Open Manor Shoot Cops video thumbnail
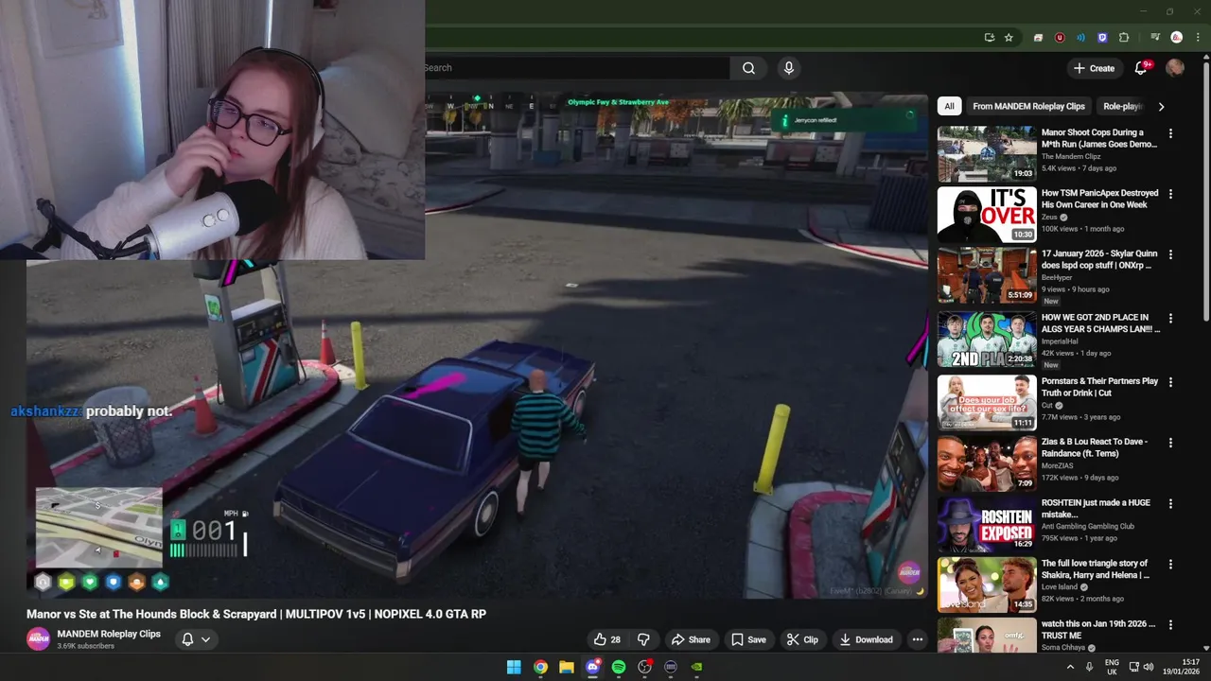This screenshot has width=1211, height=681. 987,153
